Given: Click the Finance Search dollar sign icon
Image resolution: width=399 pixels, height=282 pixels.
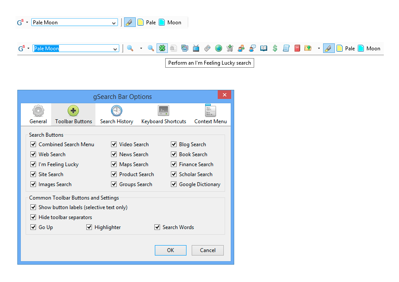Looking at the screenshot, I should (x=275, y=48).
